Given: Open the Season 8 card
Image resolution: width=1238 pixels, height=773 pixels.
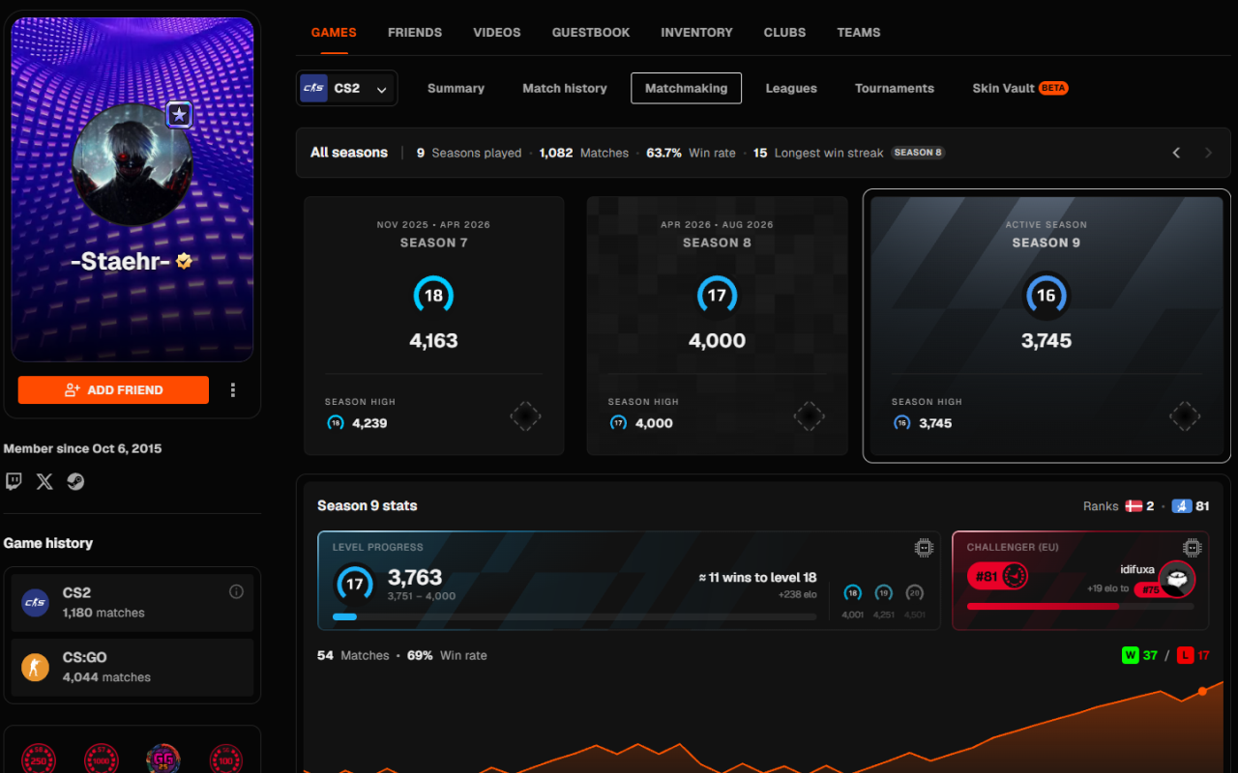Looking at the screenshot, I should pos(718,326).
